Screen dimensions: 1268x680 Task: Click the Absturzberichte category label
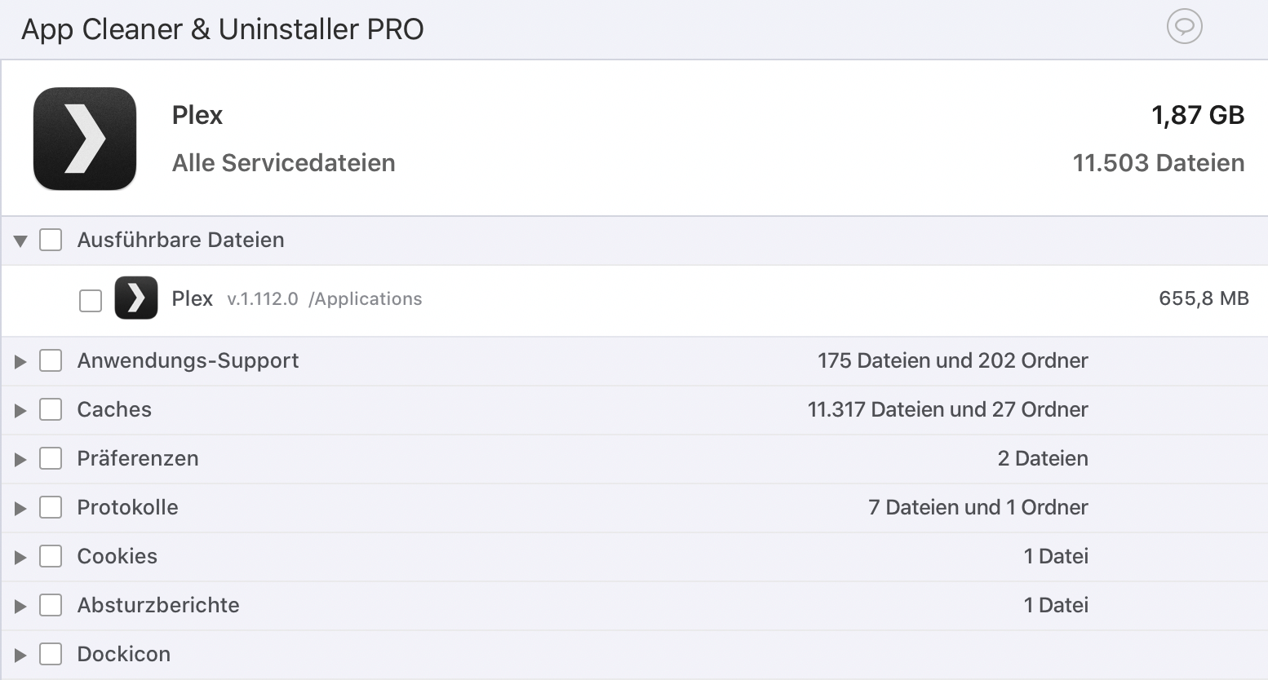158,605
